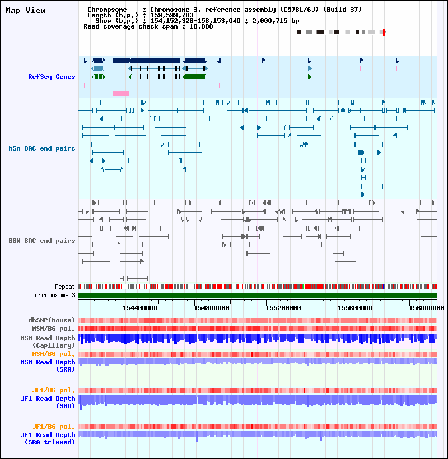Click the Read coverage check span text

(x=148, y=27)
